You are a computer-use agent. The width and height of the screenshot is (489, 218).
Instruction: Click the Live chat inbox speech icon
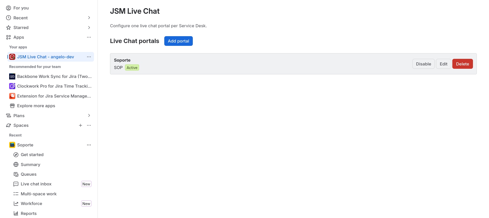[16, 184]
